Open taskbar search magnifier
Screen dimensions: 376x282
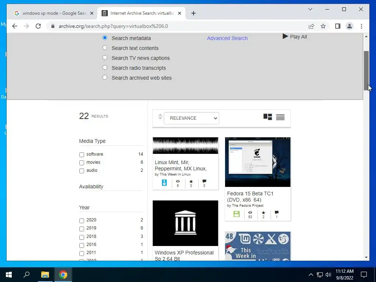tap(26, 275)
